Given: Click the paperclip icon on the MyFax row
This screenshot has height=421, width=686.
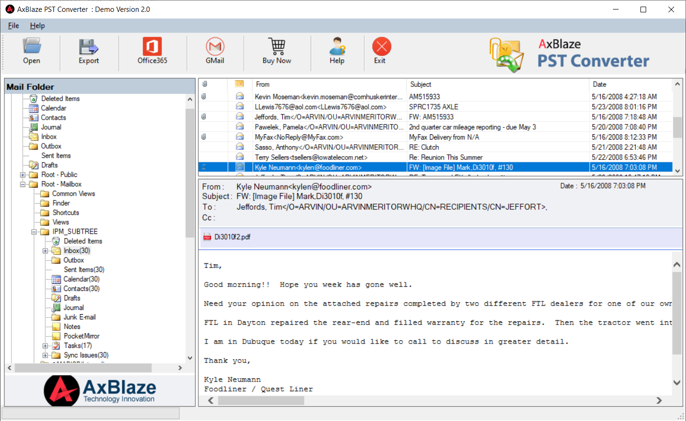Looking at the screenshot, I should (204, 137).
